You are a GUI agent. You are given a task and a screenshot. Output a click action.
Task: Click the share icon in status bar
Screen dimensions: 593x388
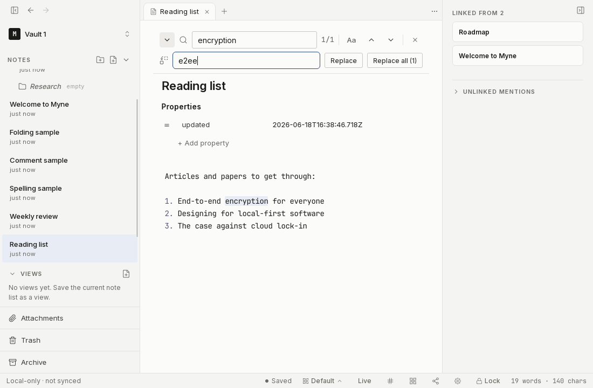436,381
